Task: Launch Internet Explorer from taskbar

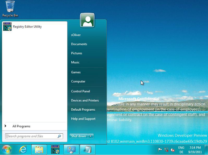Action: pos(23,150)
